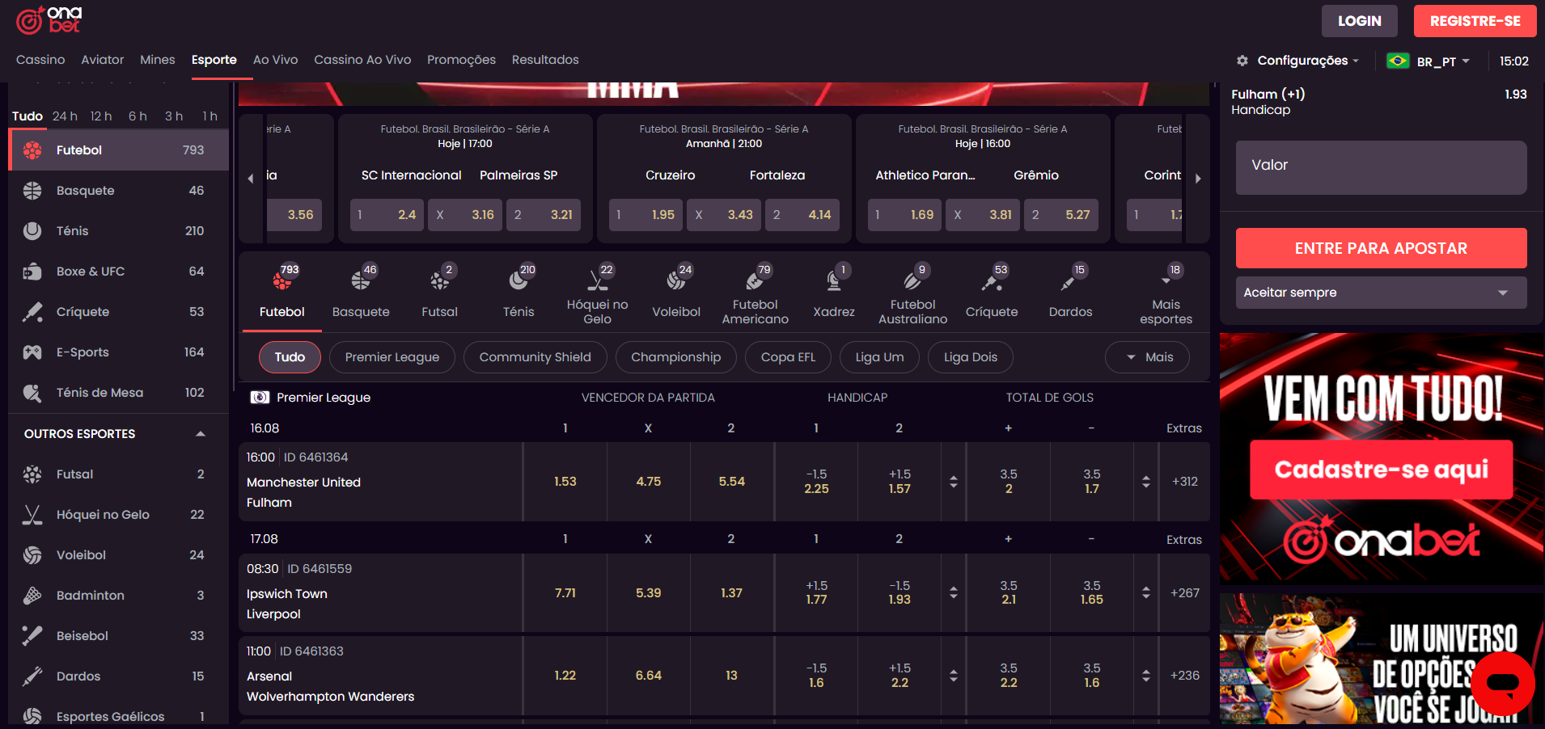Screen dimensions: 1545x729
Task: Show next matches in the featured carousel
Action: tap(1198, 179)
